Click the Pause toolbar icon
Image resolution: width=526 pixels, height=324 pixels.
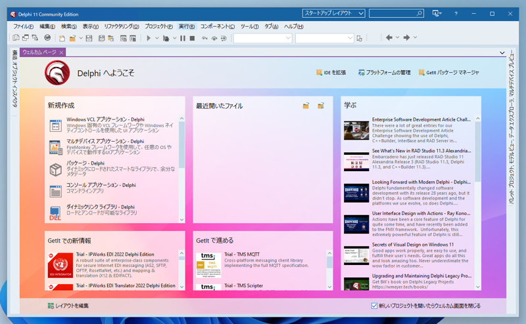click(x=183, y=38)
